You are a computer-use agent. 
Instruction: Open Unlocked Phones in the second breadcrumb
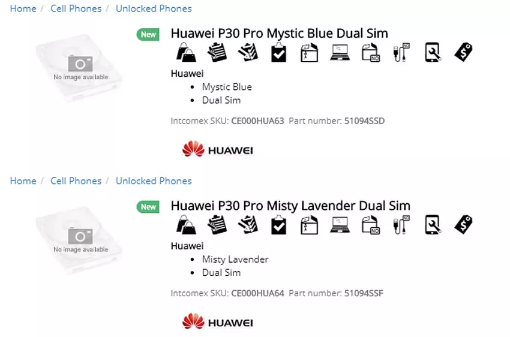pyautogui.click(x=154, y=180)
